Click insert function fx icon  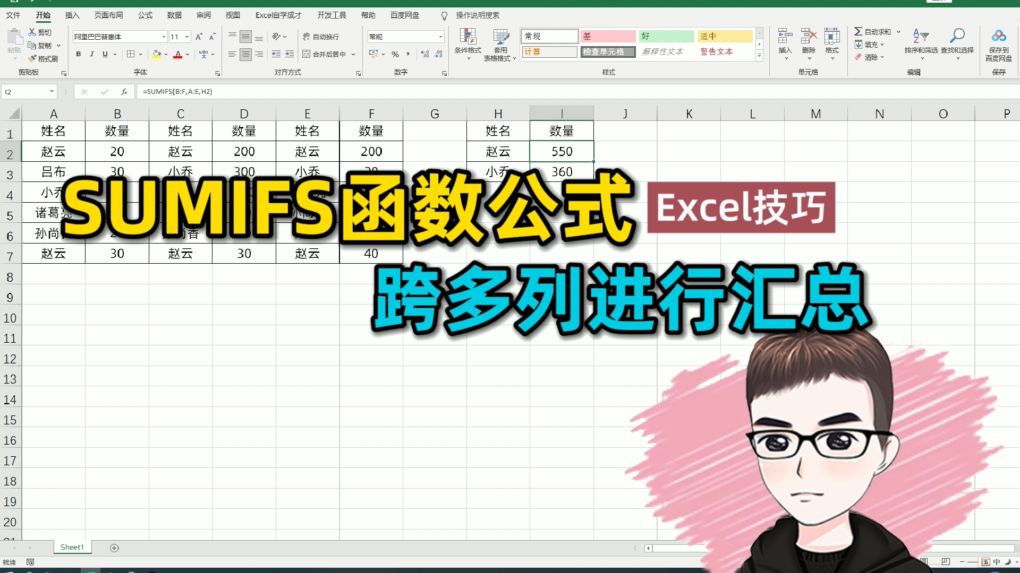[x=124, y=92]
